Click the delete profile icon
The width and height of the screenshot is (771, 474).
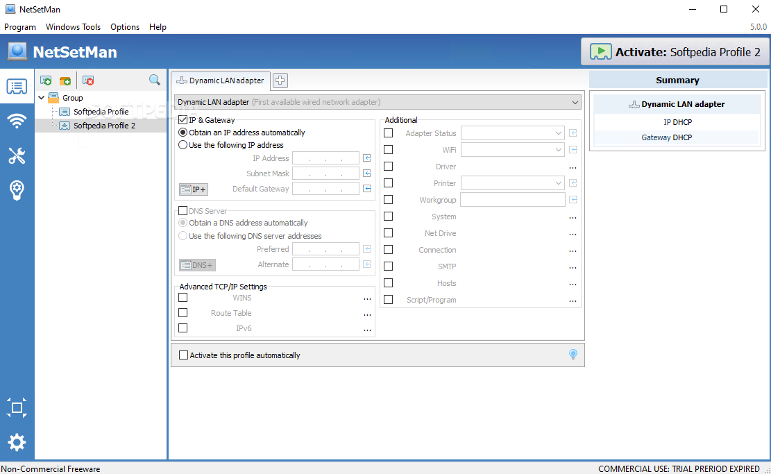(89, 80)
